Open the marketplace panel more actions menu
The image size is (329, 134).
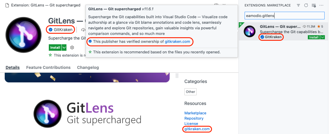[322, 5]
